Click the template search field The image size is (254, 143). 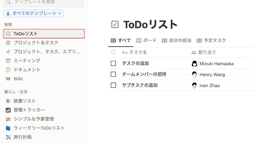(43, 2)
